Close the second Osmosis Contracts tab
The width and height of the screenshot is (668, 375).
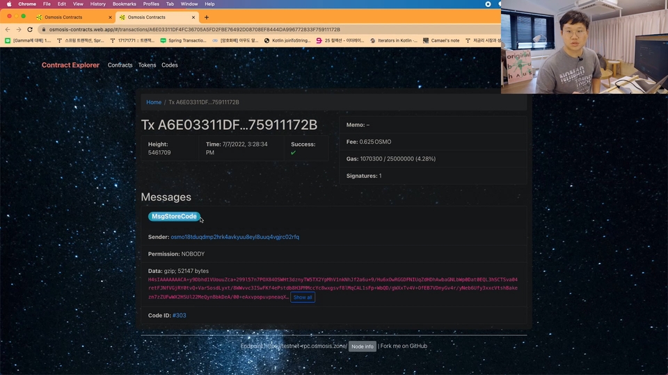193,17
